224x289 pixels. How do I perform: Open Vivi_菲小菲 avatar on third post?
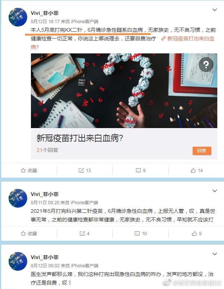pyautogui.click(x=18, y=261)
